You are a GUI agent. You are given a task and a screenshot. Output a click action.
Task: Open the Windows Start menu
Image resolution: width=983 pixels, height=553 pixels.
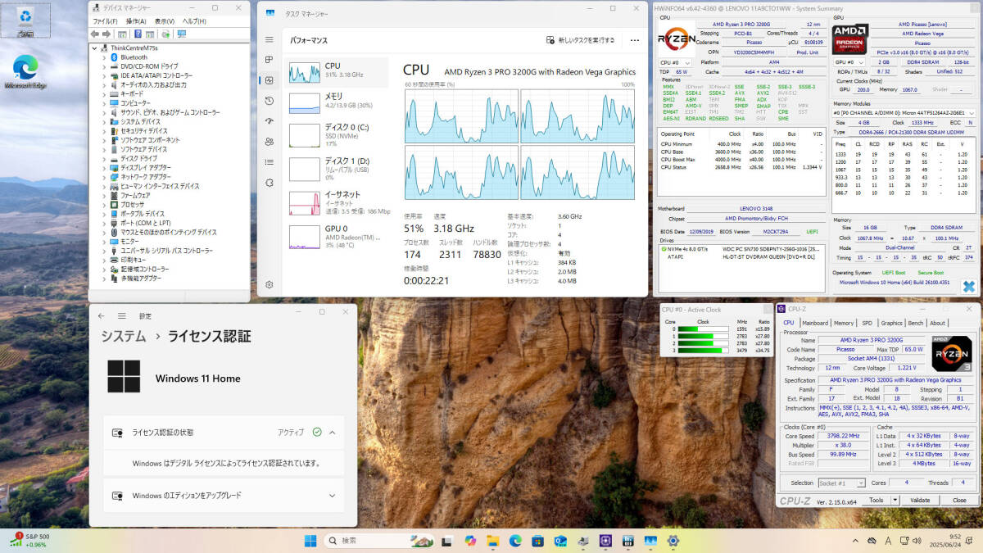tap(311, 541)
